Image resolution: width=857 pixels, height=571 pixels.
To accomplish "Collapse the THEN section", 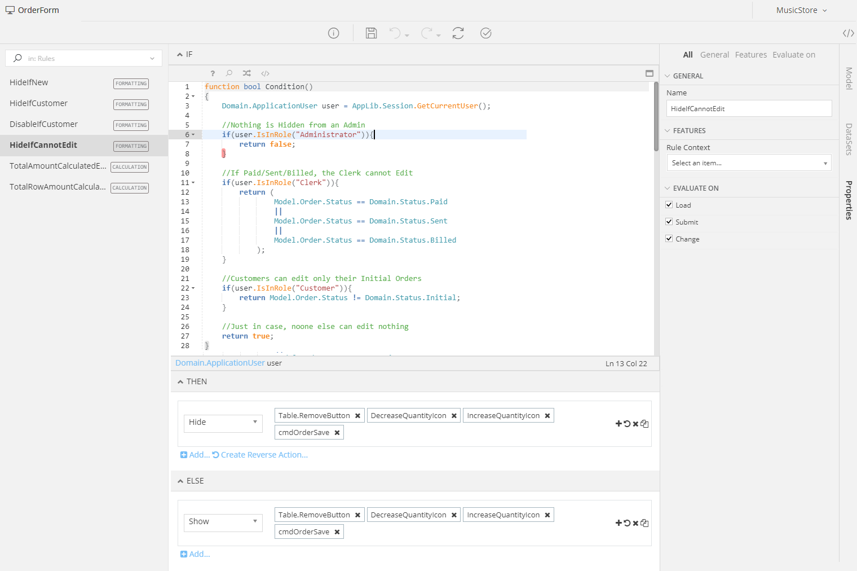I will 180,382.
